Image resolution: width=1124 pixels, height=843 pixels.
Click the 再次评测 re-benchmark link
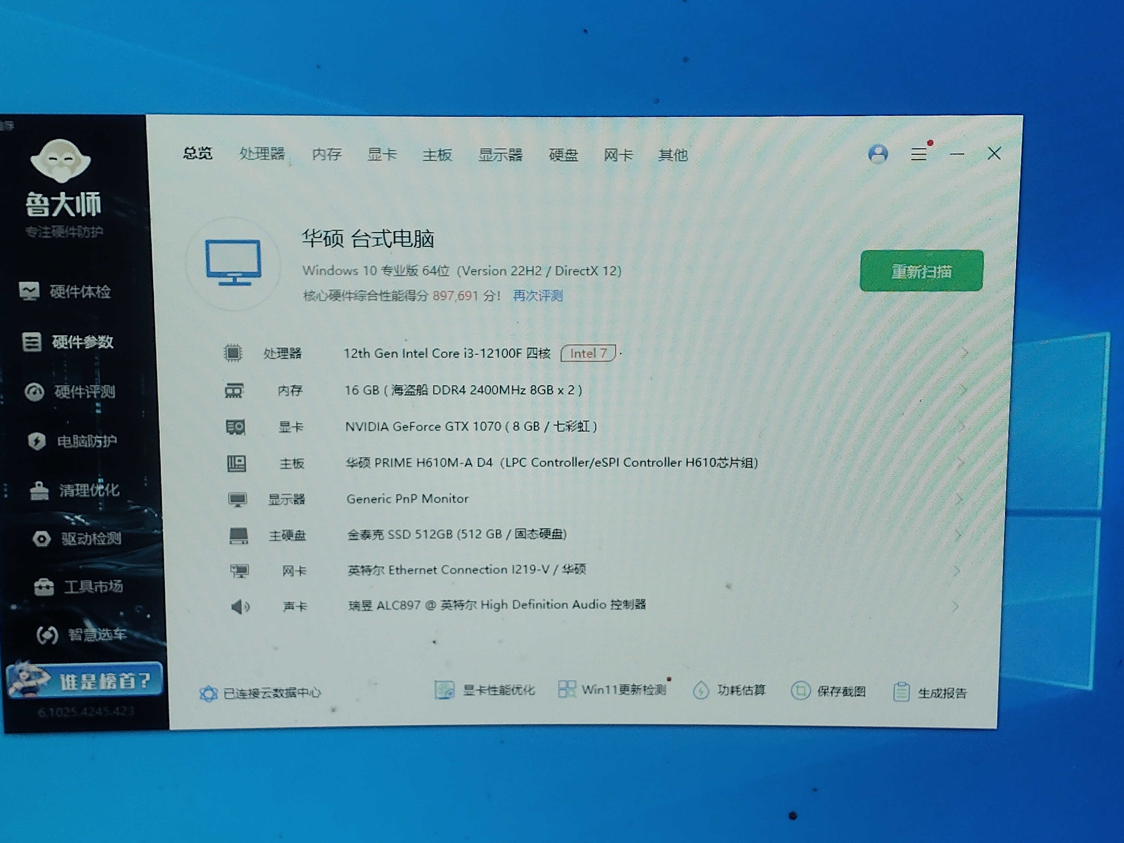[x=537, y=296]
